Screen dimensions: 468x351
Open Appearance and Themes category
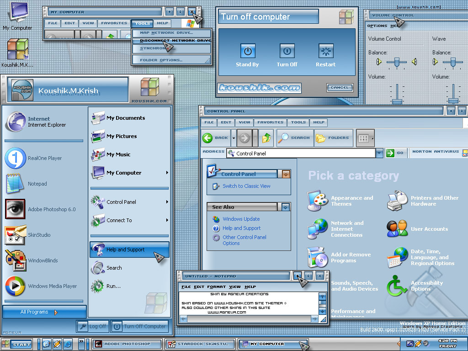(340, 201)
